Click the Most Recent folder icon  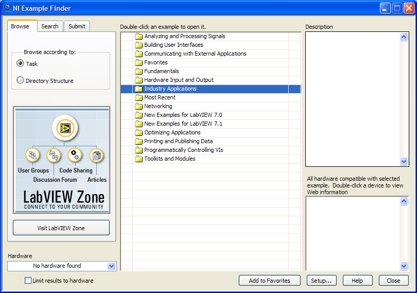[138, 97]
